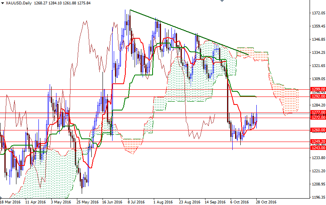The height and width of the screenshot is (205, 326).
Task: Click the 8 Jul 2016 date label
Action: tap(136, 202)
